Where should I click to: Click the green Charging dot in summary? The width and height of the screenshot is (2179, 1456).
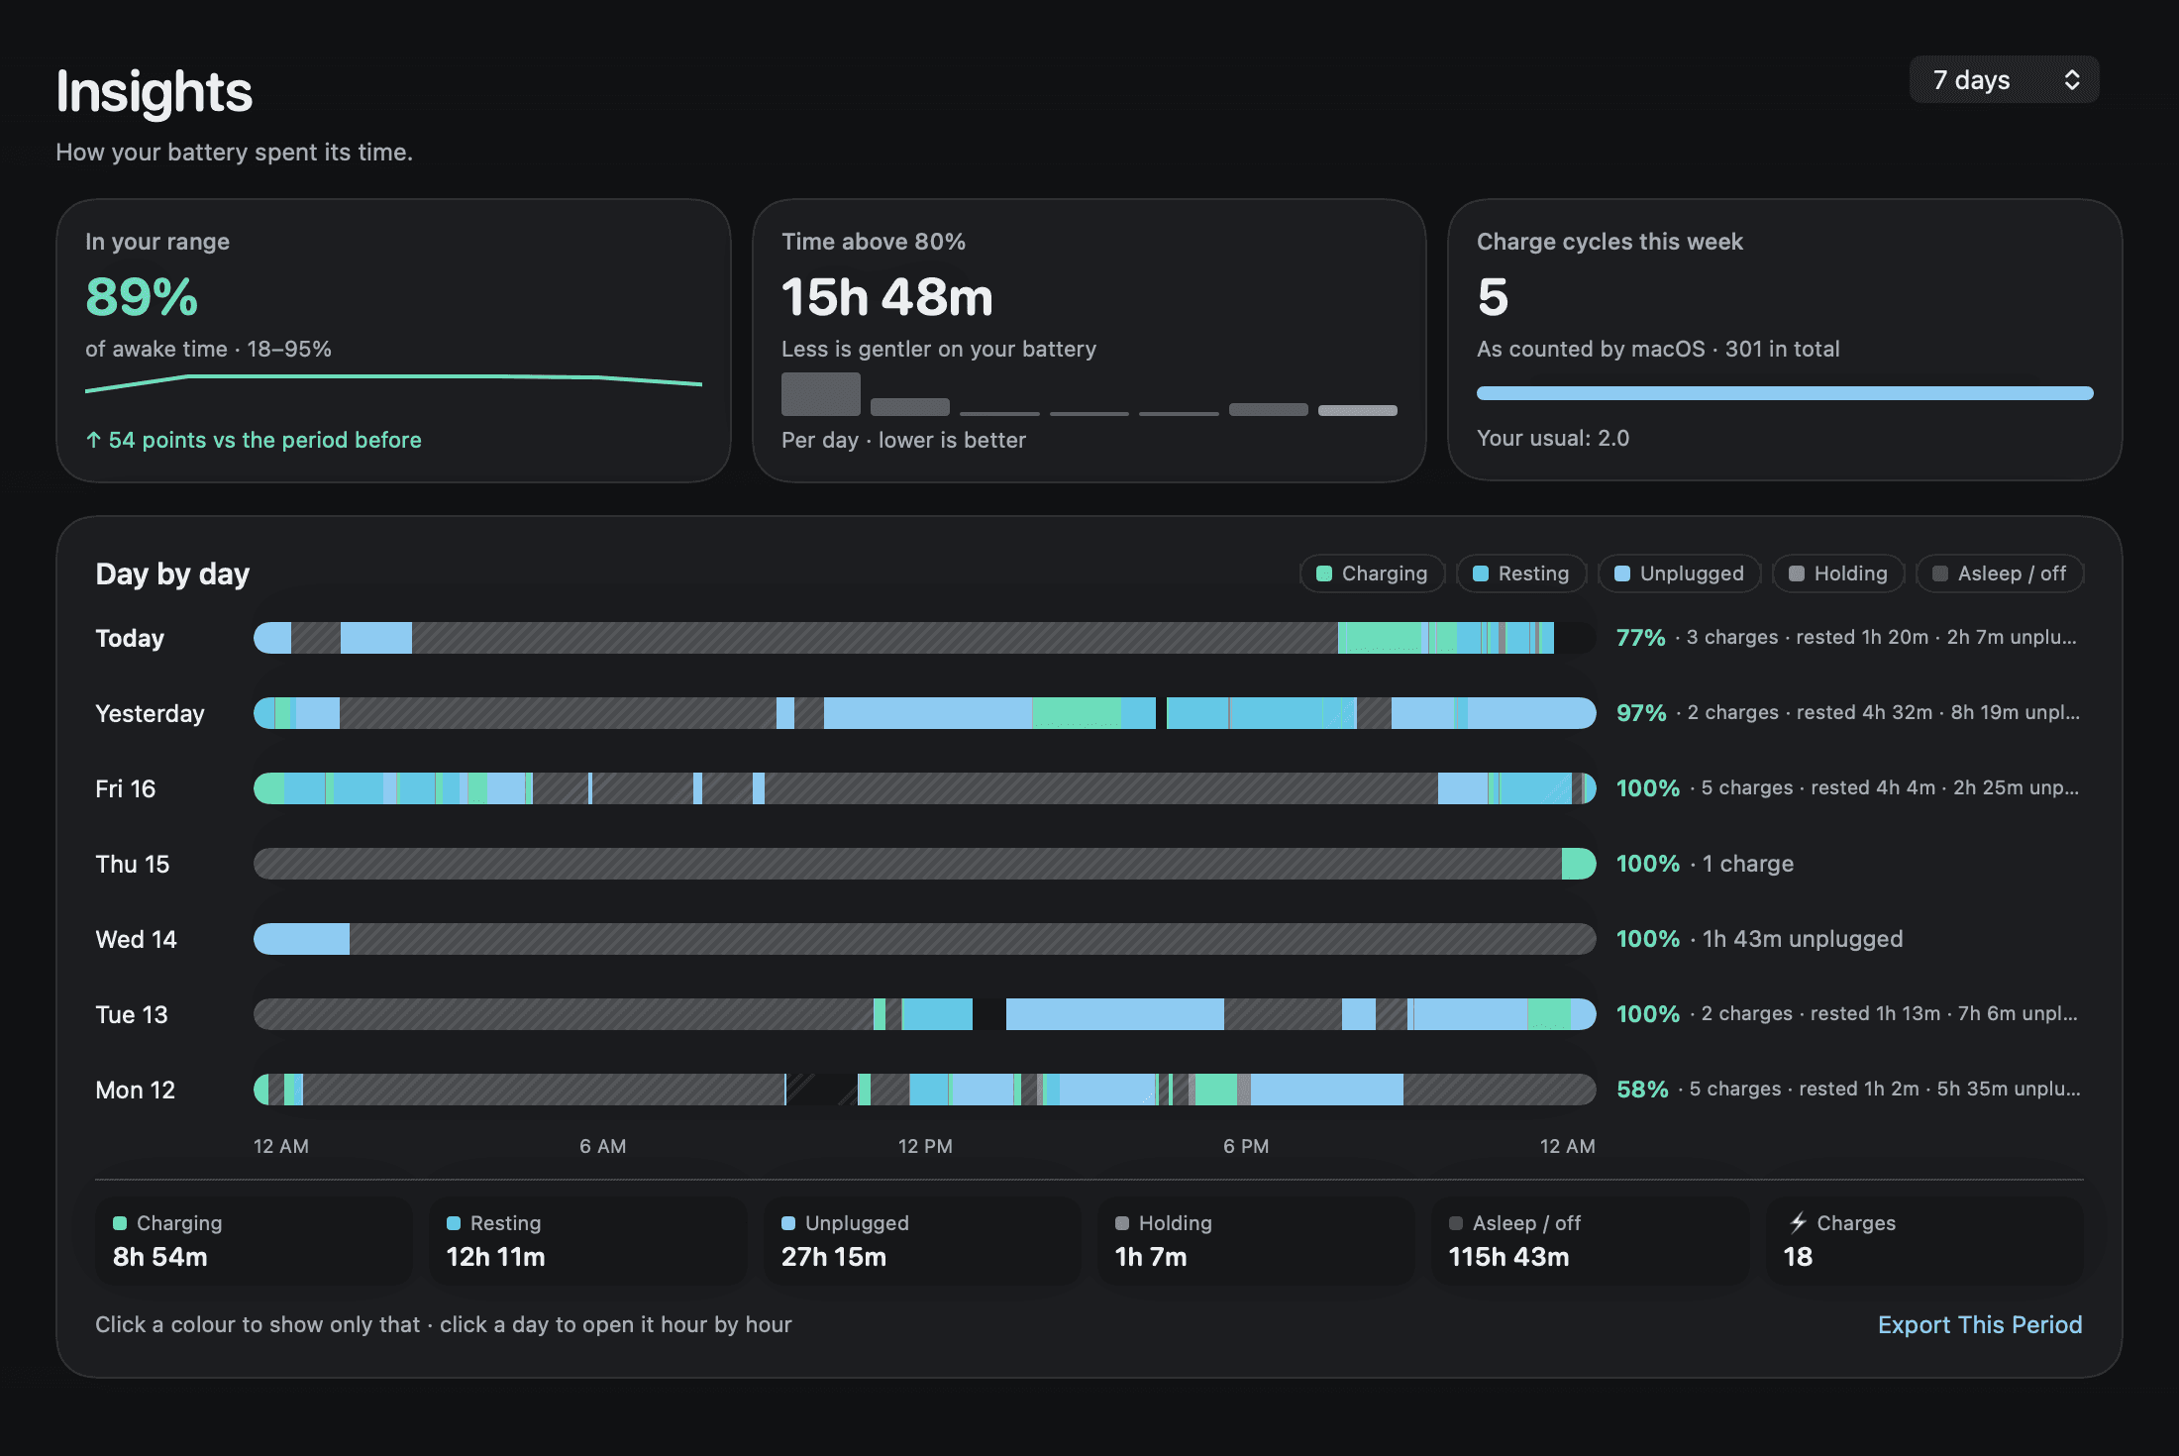(x=120, y=1223)
